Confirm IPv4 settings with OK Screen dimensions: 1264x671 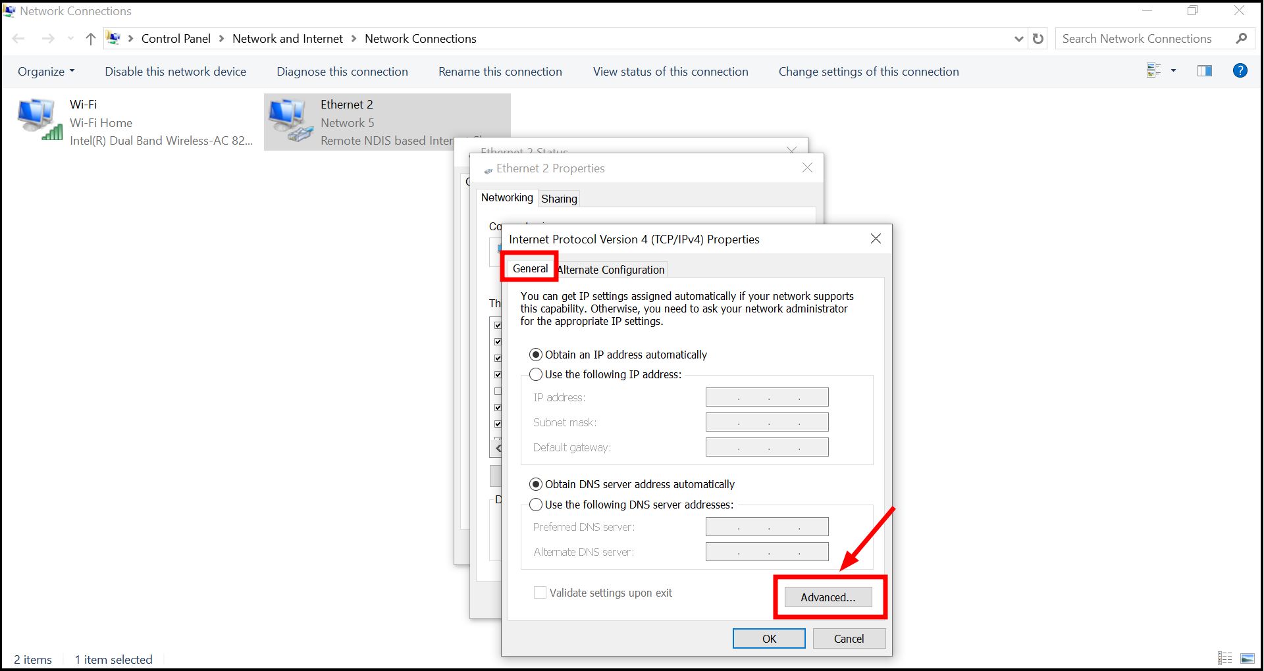769,639
